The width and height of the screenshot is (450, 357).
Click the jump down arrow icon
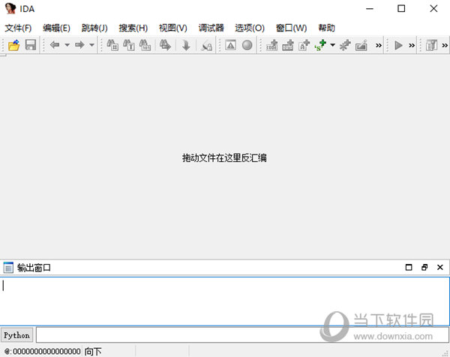click(x=186, y=45)
